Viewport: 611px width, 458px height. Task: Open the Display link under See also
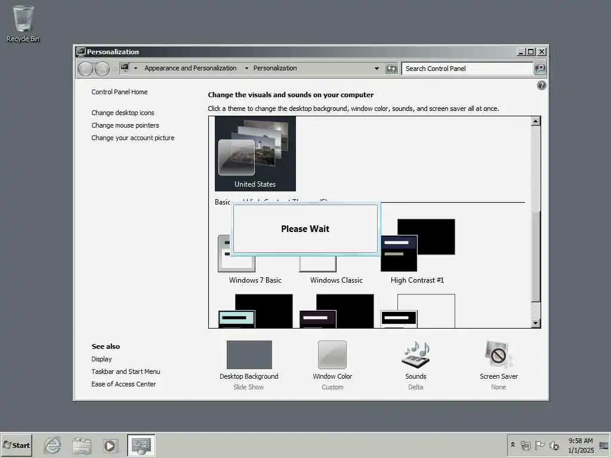[x=101, y=359]
